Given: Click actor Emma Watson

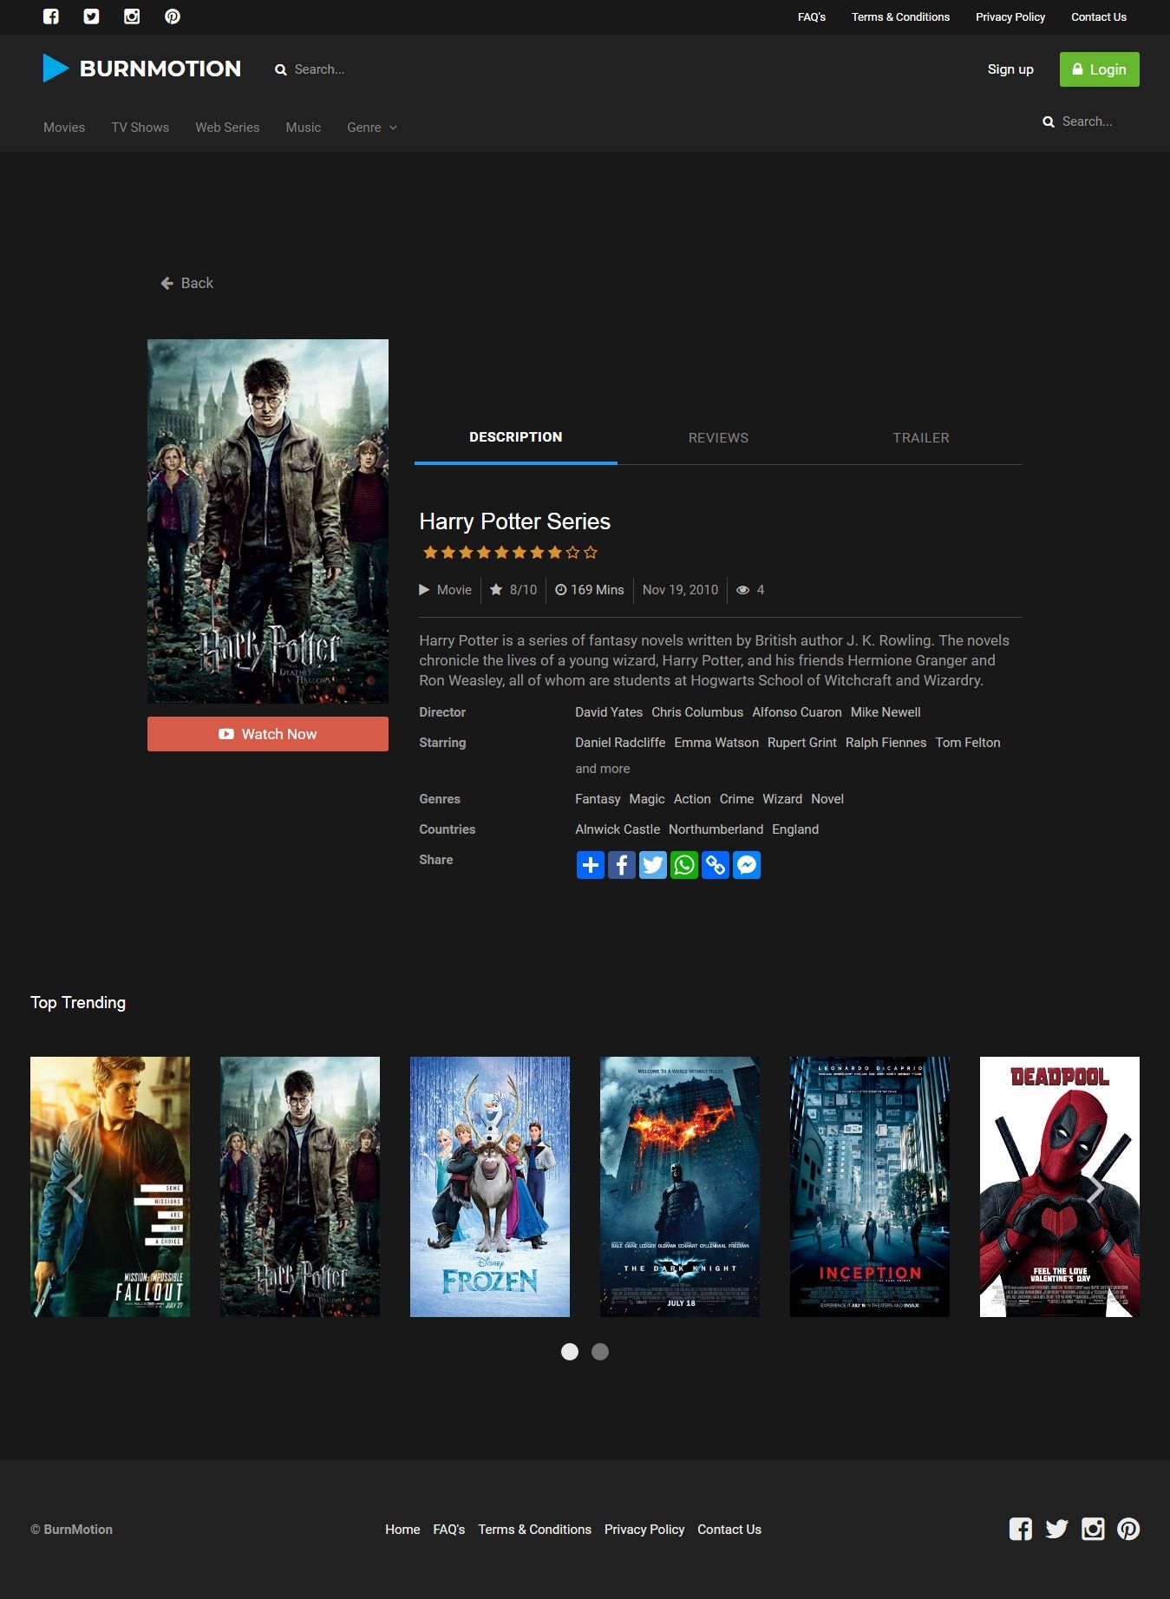Looking at the screenshot, I should click(716, 743).
